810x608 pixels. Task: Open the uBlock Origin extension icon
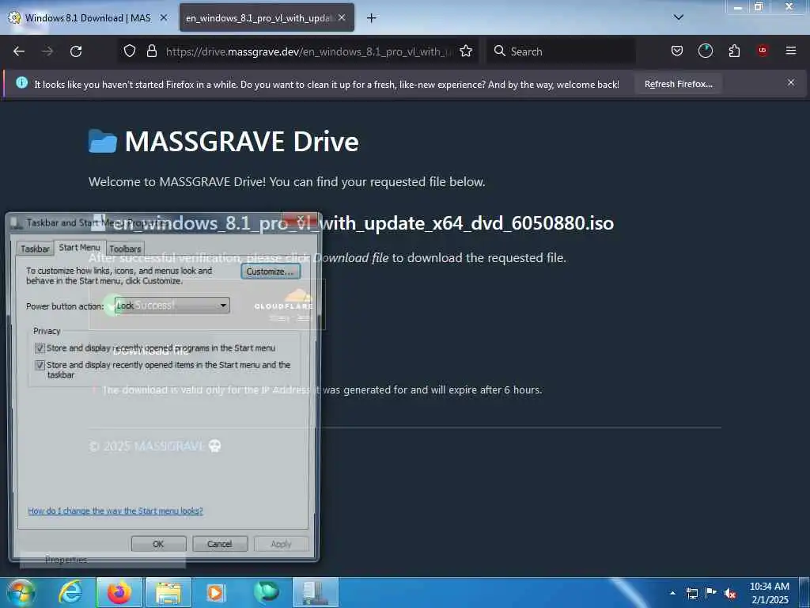click(763, 51)
